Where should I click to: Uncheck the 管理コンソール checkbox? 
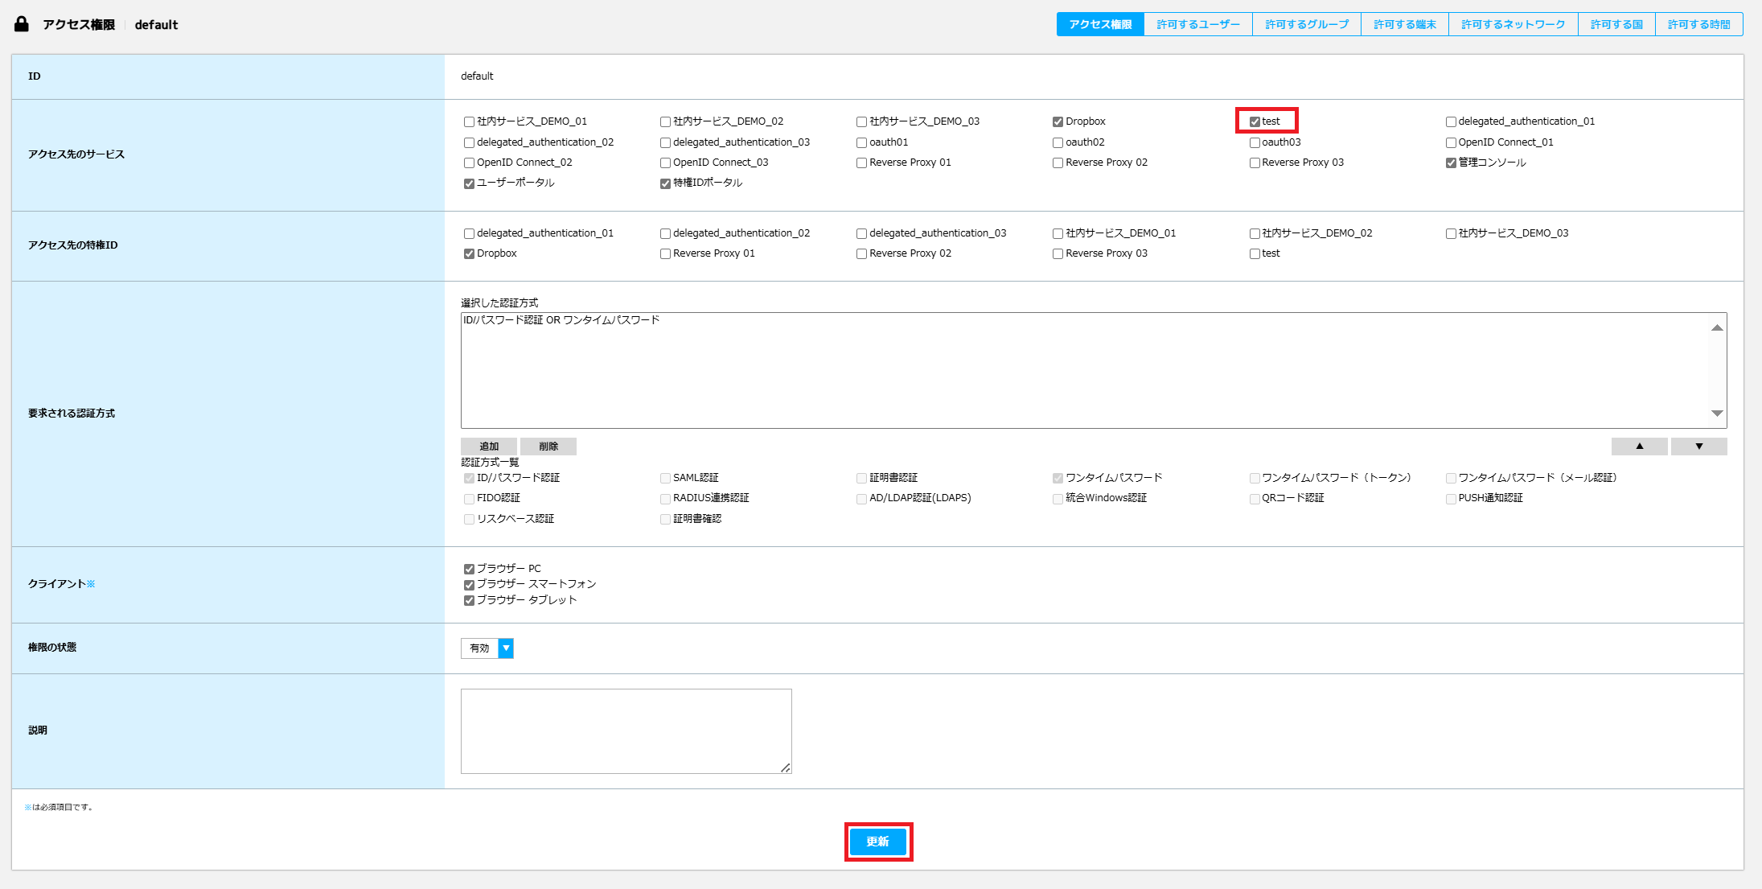point(1451,163)
